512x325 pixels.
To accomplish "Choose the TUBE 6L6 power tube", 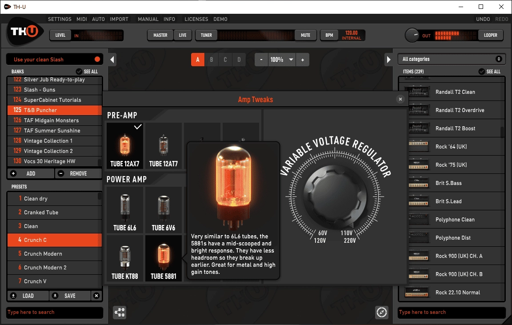I will click(125, 210).
